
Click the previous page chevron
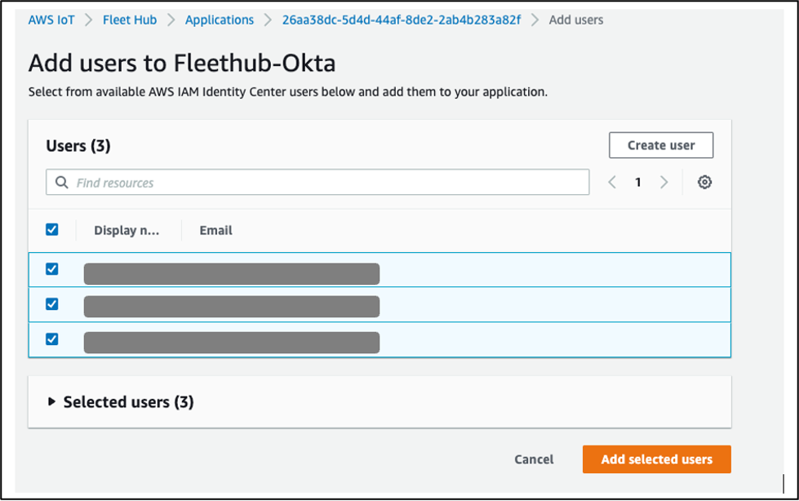coord(612,182)
